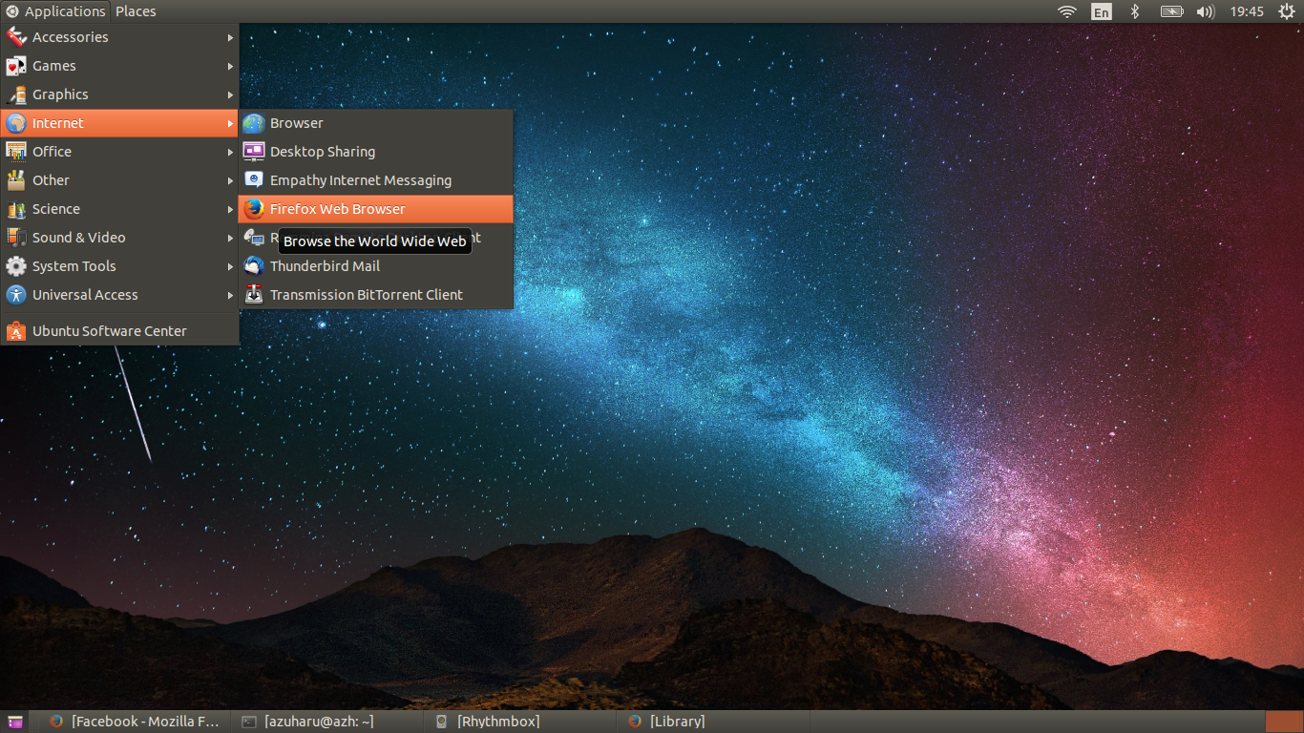
Task: Click the Accessories category icon
Action: 16,37
